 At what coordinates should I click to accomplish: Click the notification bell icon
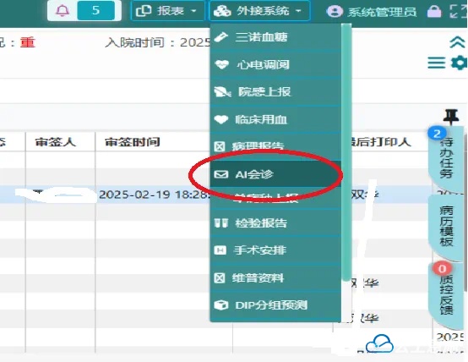(63, 11)
